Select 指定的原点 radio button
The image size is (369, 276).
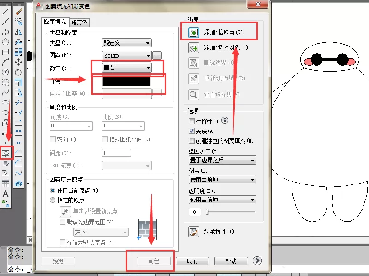coord(53,200)
